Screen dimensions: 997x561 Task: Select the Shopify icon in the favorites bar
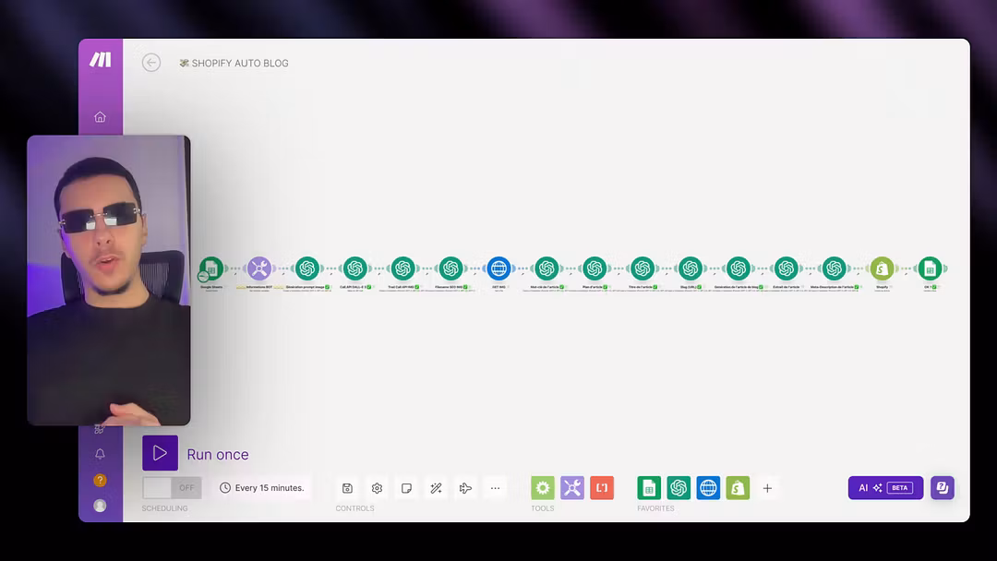738,488
